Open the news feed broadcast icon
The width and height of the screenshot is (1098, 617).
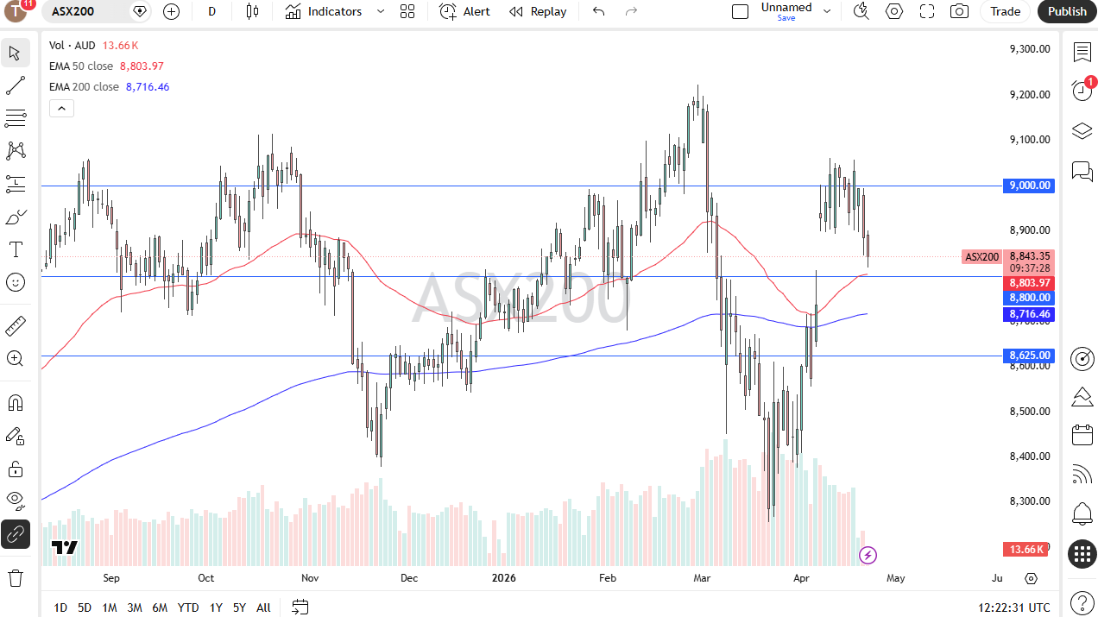1082,474
